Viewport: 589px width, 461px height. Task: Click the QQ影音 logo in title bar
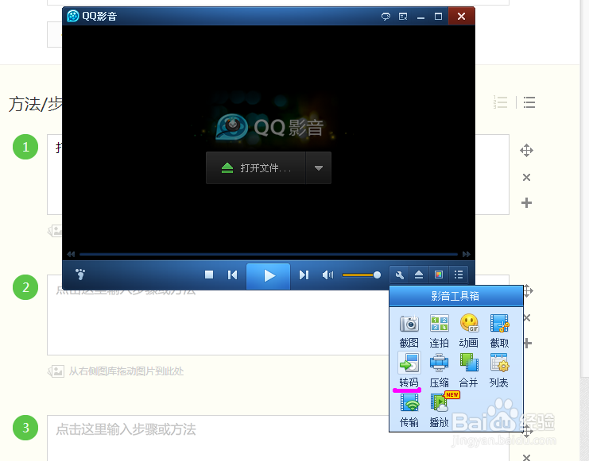(x=73, y=16)
